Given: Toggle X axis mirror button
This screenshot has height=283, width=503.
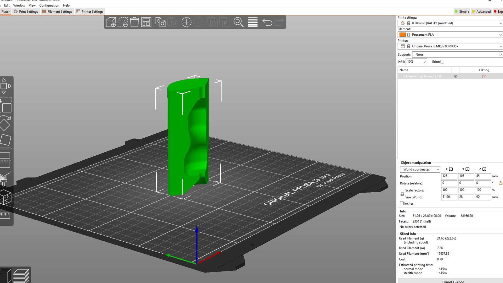Looking at the screenshot, I should [451, 169].
